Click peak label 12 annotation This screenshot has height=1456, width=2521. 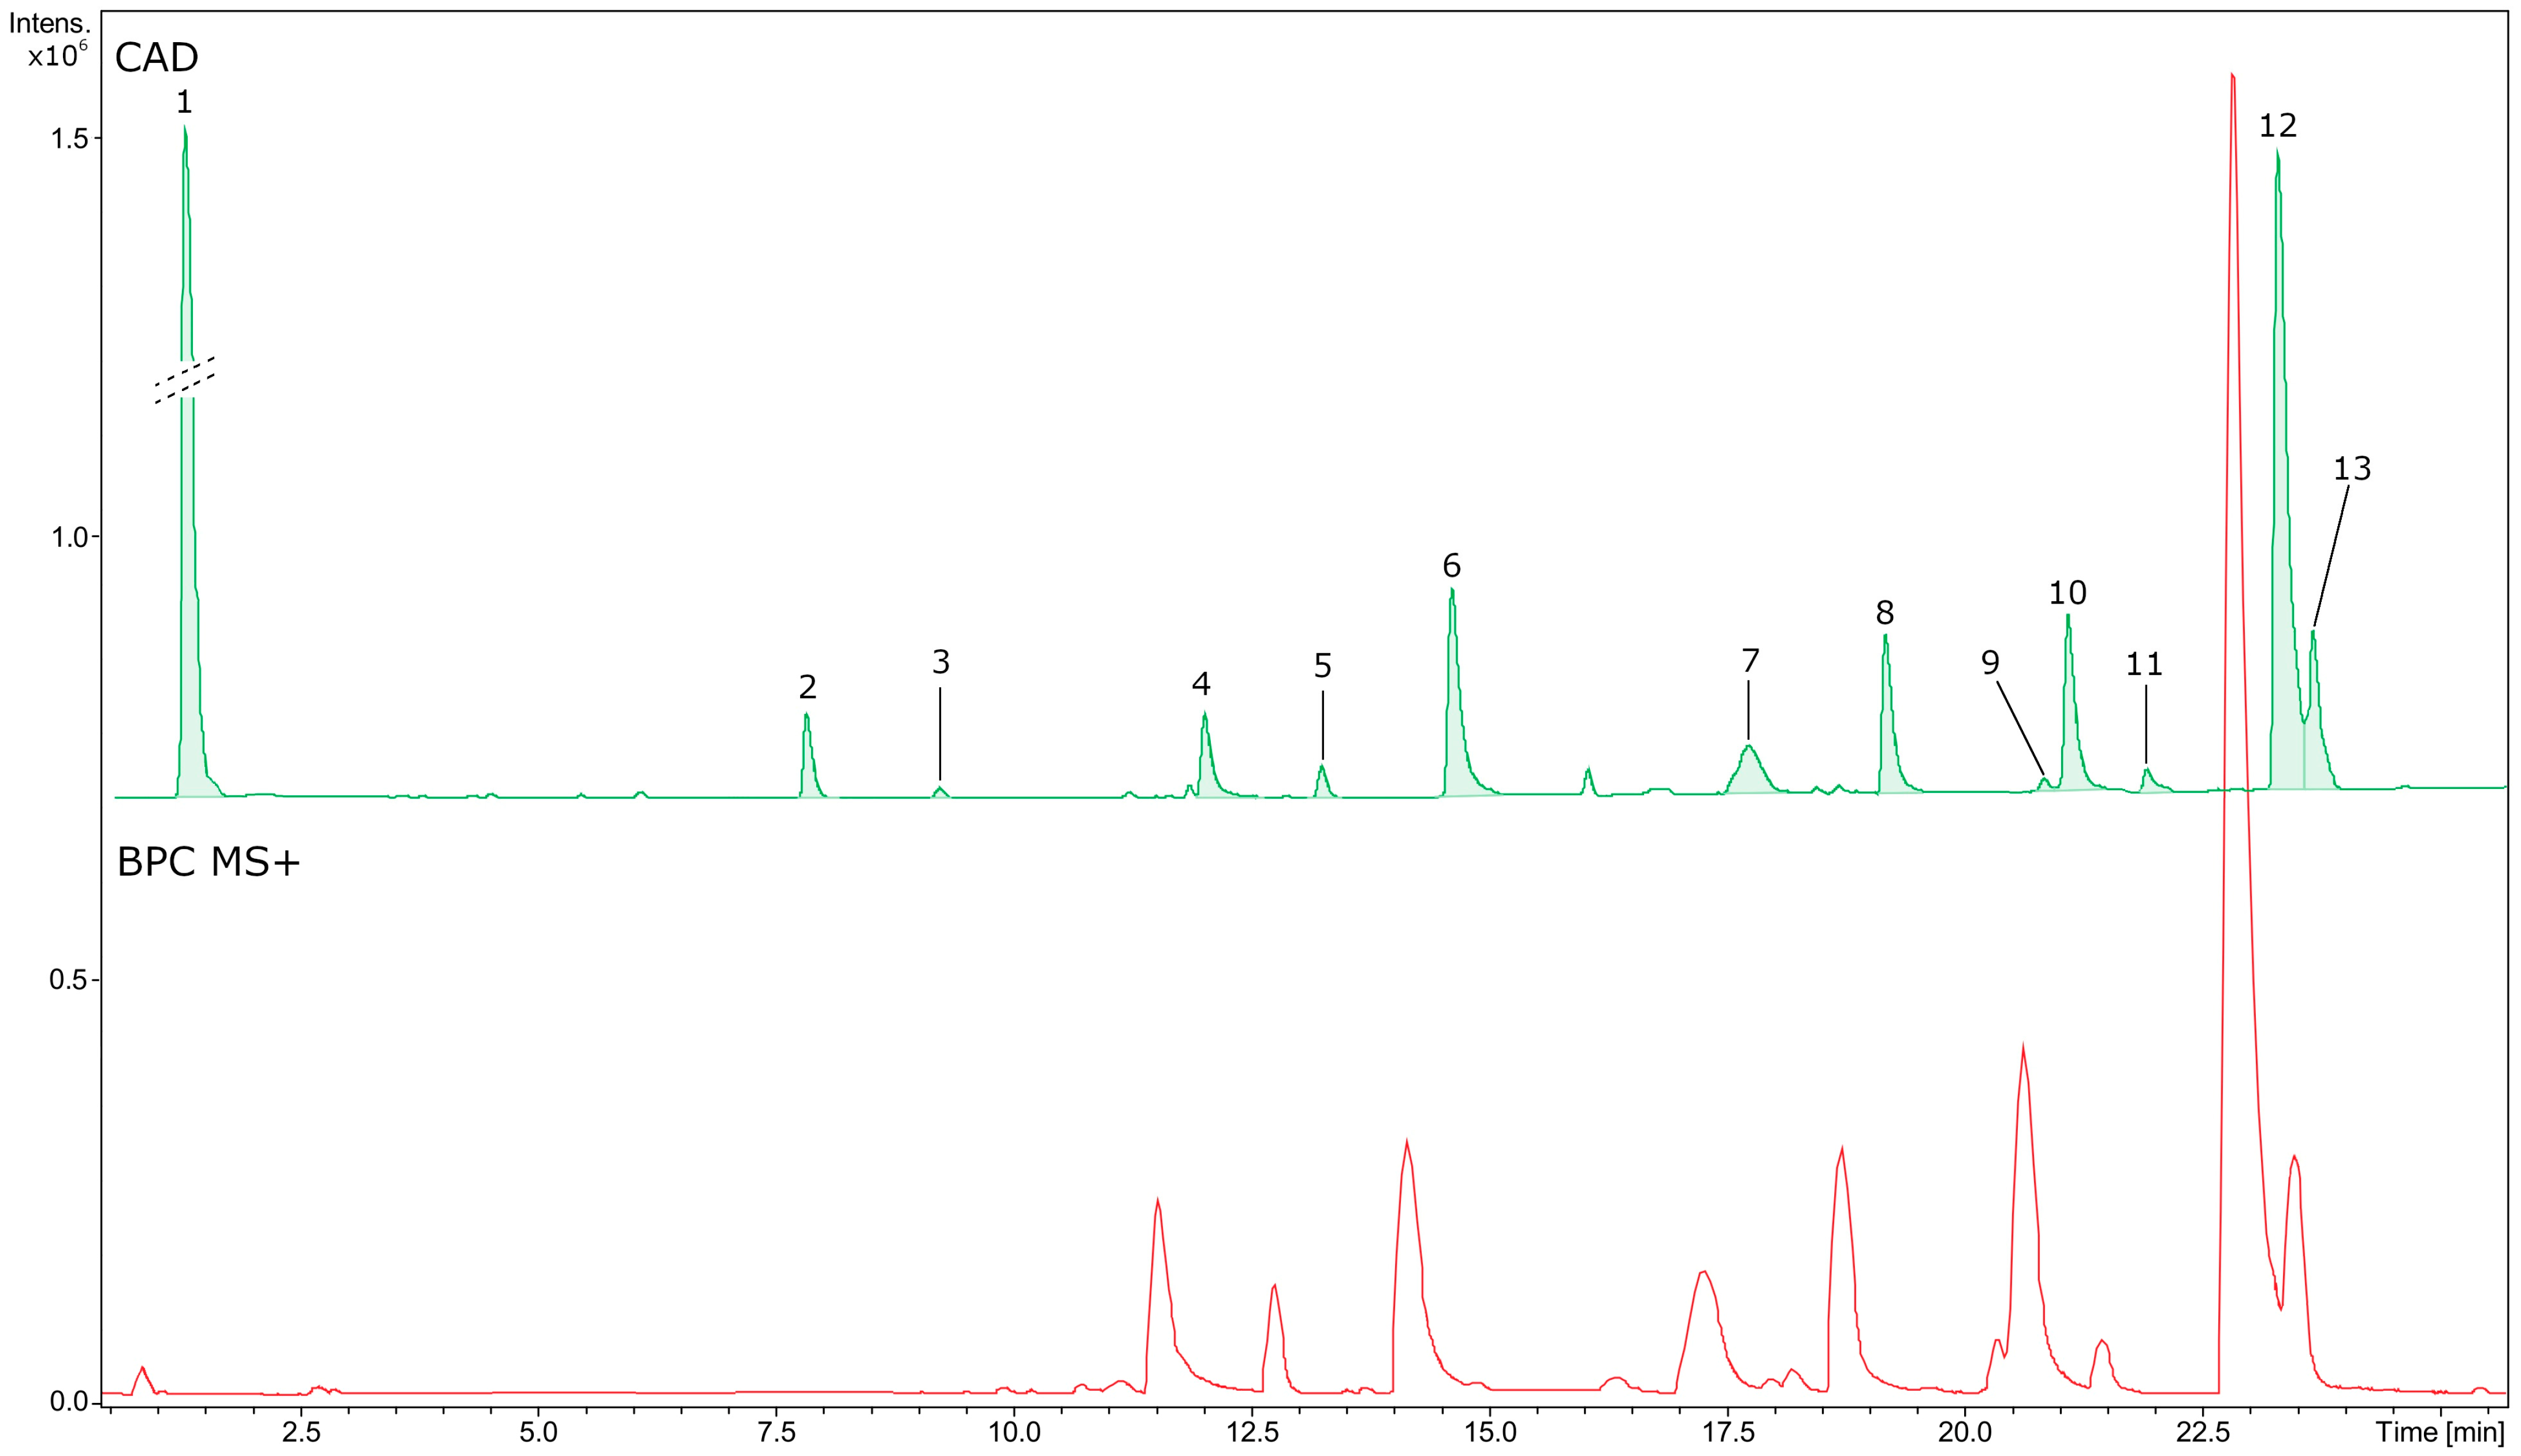[x=2278, y=125]
